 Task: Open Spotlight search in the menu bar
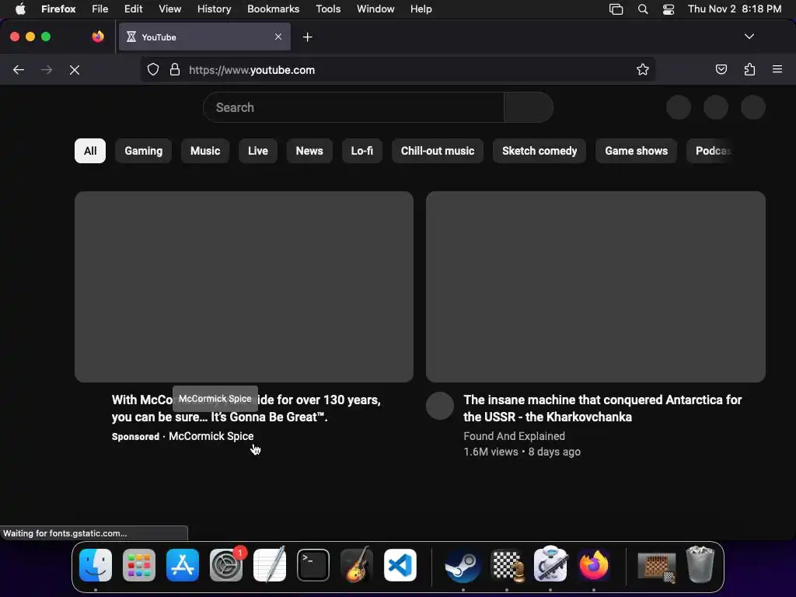point(643,9)
